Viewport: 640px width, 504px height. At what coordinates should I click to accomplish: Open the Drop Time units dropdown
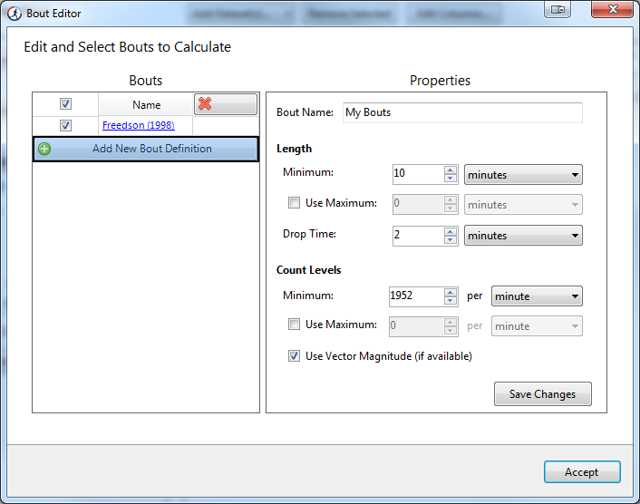(x=523, y=236)
